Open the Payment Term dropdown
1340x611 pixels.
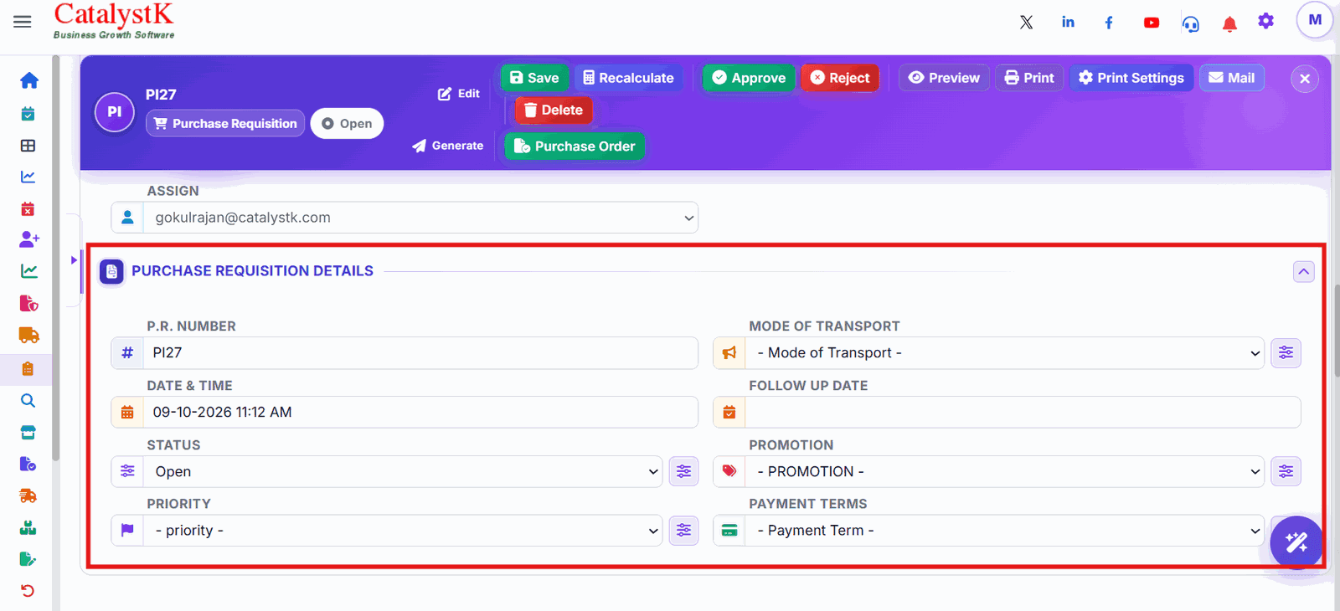point(1004,531)
